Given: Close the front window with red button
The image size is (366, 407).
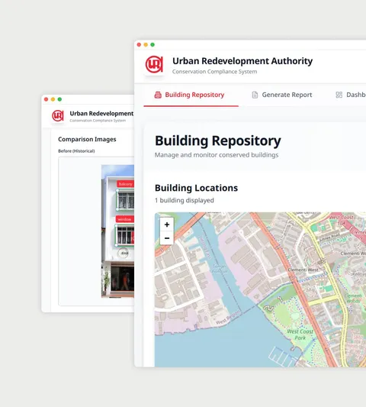Looking at the screenshot, I should coord(139,44).
